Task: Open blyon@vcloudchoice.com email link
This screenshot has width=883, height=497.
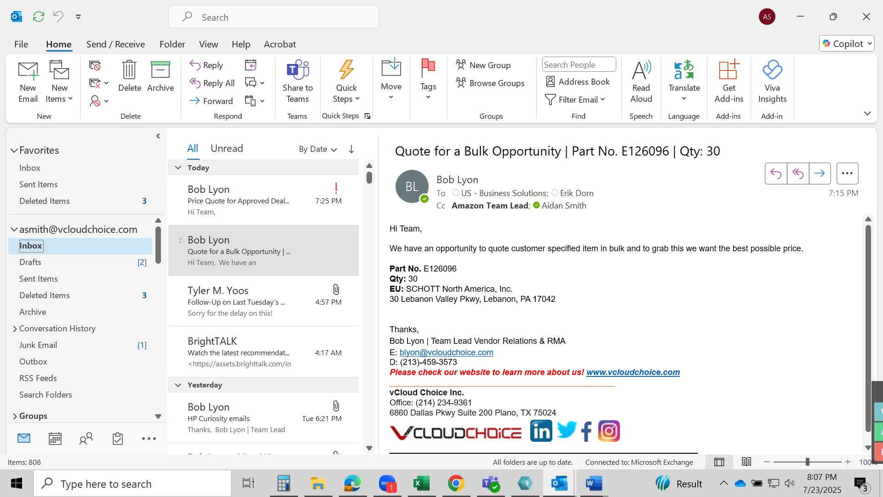Action: coord(446,353)
